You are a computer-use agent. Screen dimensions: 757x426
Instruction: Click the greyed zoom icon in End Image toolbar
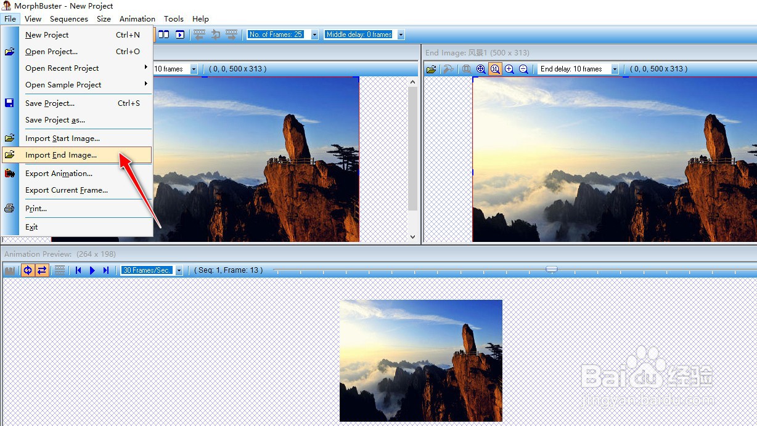467,69
